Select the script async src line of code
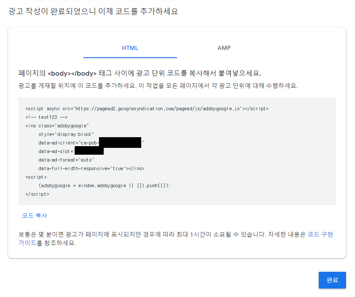355x297 pixels. click(147, 109)
